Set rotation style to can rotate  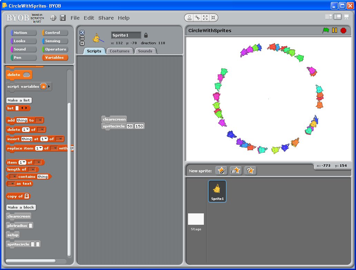(x=82, y=32)
